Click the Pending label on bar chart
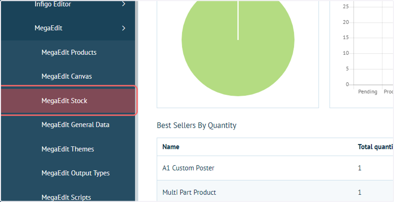The width and height of the screenshot is (394, 202). (x=368, y=92)
